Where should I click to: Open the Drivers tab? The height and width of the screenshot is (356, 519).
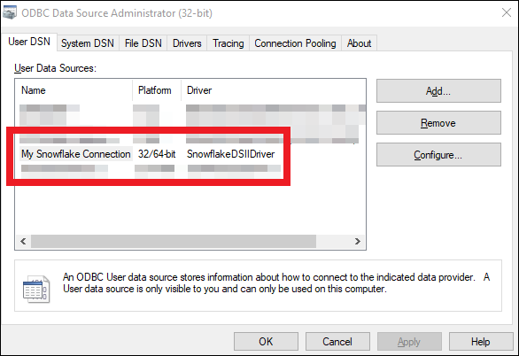(187, 43)
